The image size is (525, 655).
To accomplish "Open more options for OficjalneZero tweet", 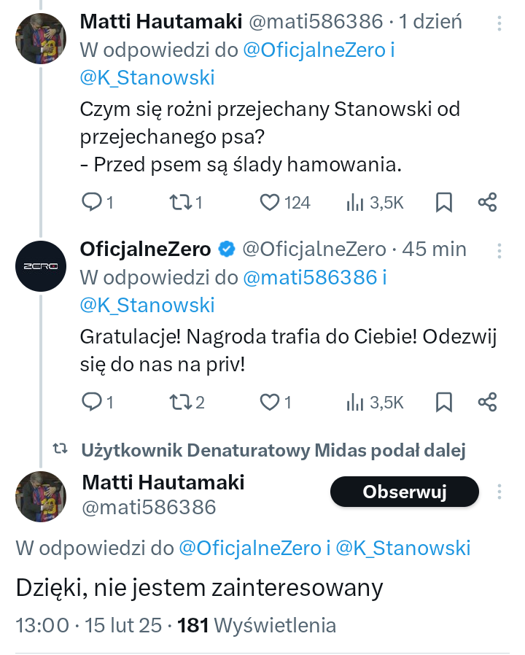I will 499,250.
